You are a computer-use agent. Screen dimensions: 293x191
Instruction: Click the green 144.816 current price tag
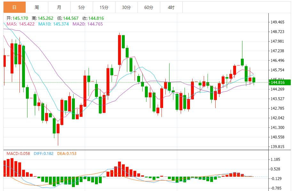pyautogui.click(x=280, y=82)
